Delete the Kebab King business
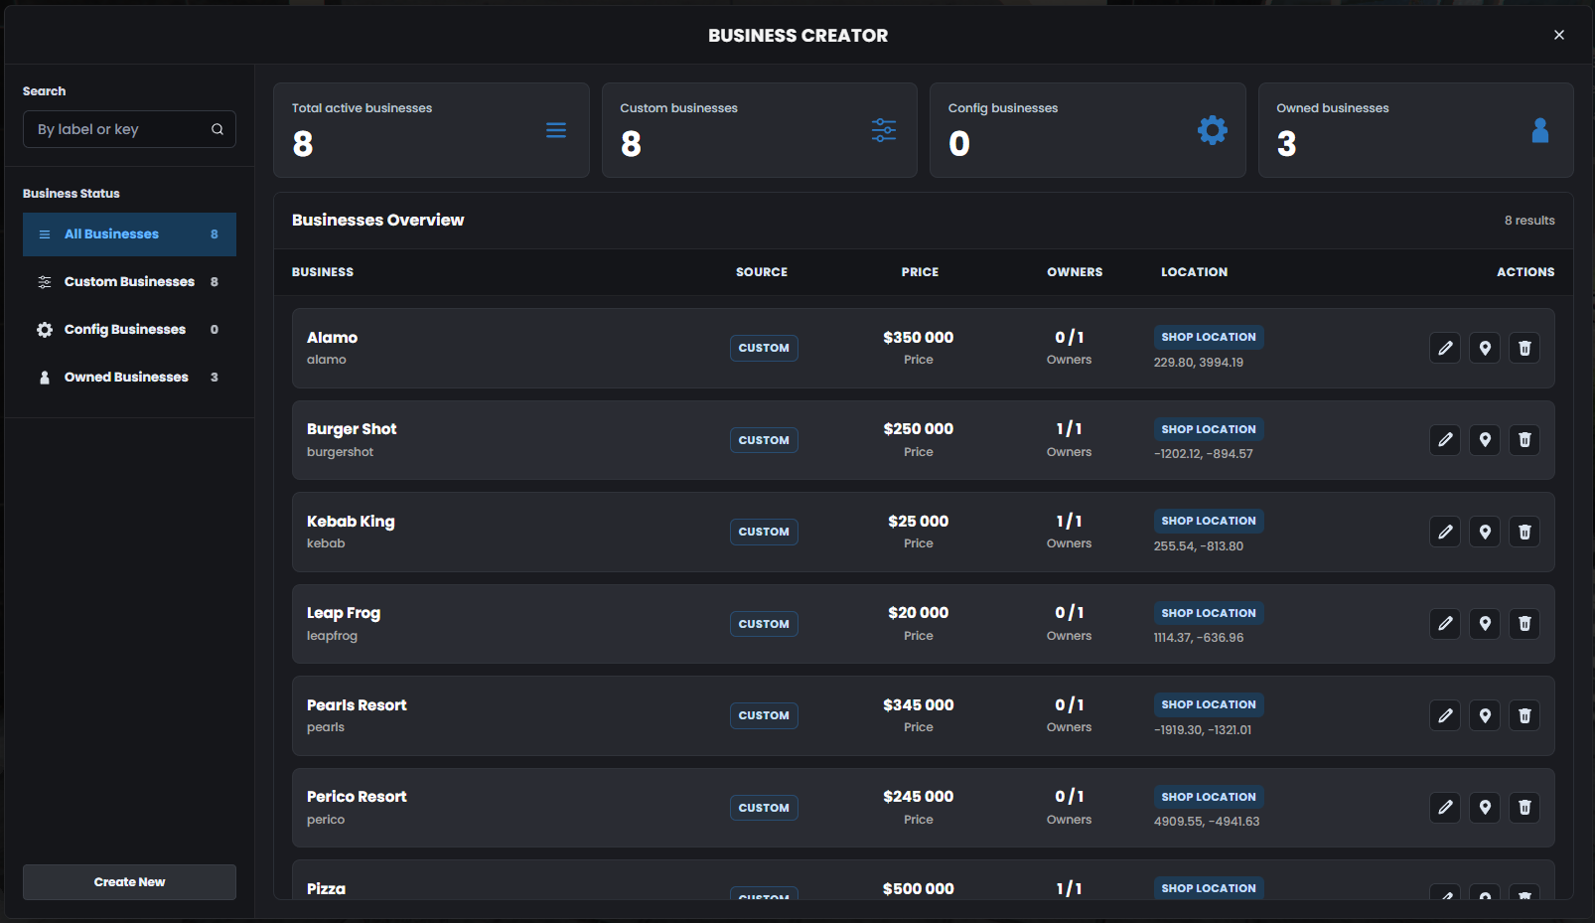Image resolution: width=1595 pixels, height=923 pixels. tap(1524, 532)
